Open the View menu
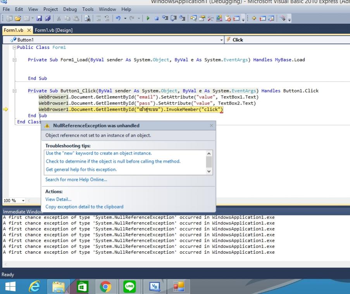 (33, 9)
